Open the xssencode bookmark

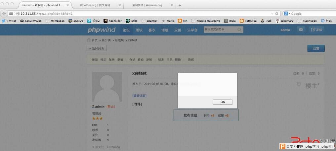[x=307, y=21]
